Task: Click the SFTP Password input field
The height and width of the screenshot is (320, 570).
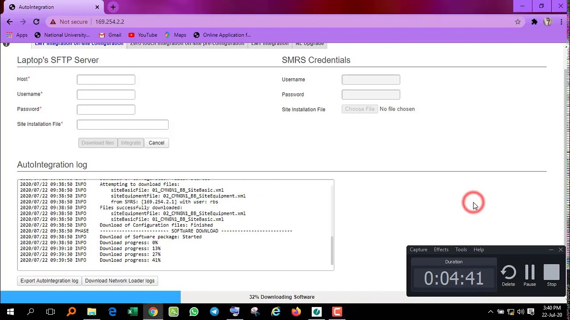Action: click(x=106, y=110)
